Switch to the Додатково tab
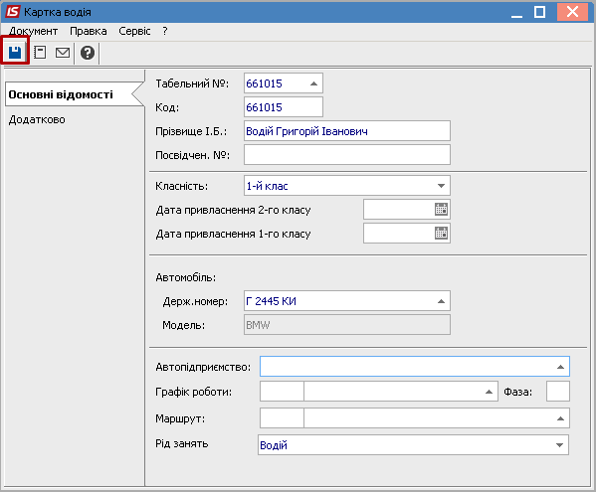 (37, 119)
